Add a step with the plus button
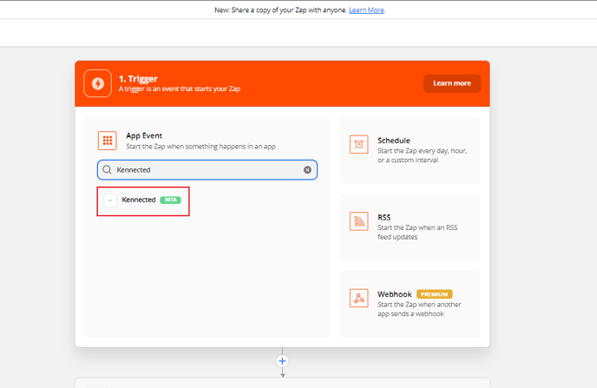597x388 pixels. (282, 361)
